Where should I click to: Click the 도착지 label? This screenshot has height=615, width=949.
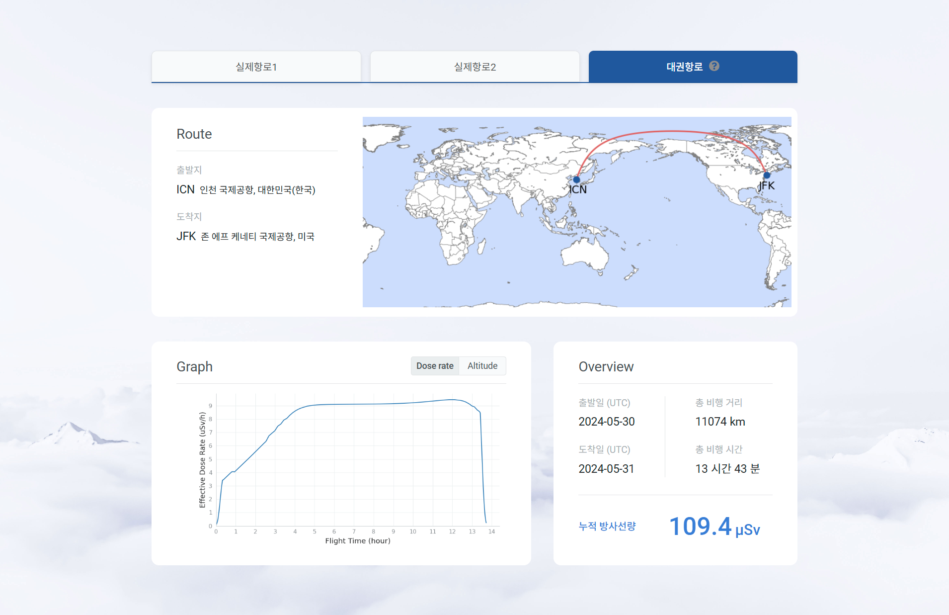tap(189, 217)
